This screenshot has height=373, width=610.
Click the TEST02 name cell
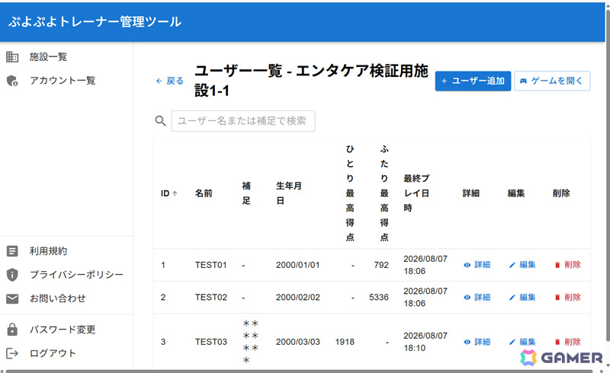(211, 298)
